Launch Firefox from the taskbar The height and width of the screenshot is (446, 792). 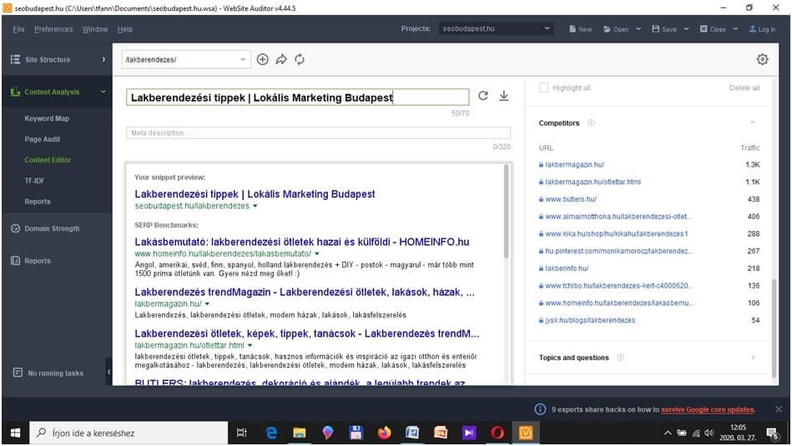tap(384, 433)
